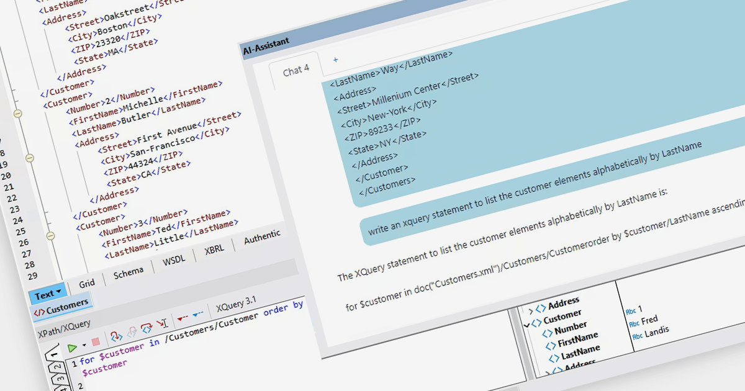Click the XQuery 3.1 version button
Screen dimensions: 745x391
click(236, 304)
